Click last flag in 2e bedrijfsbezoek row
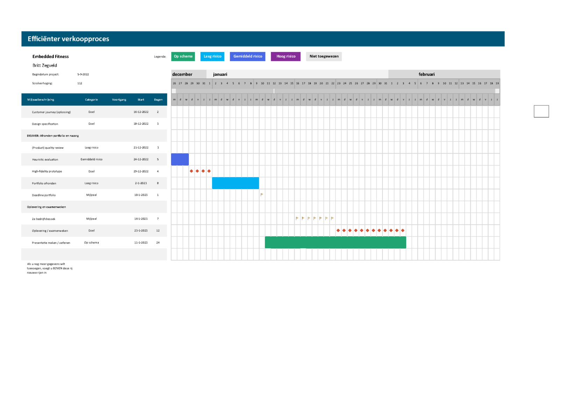This screenshot has width=564, height=398. click(x=332, y=219)
